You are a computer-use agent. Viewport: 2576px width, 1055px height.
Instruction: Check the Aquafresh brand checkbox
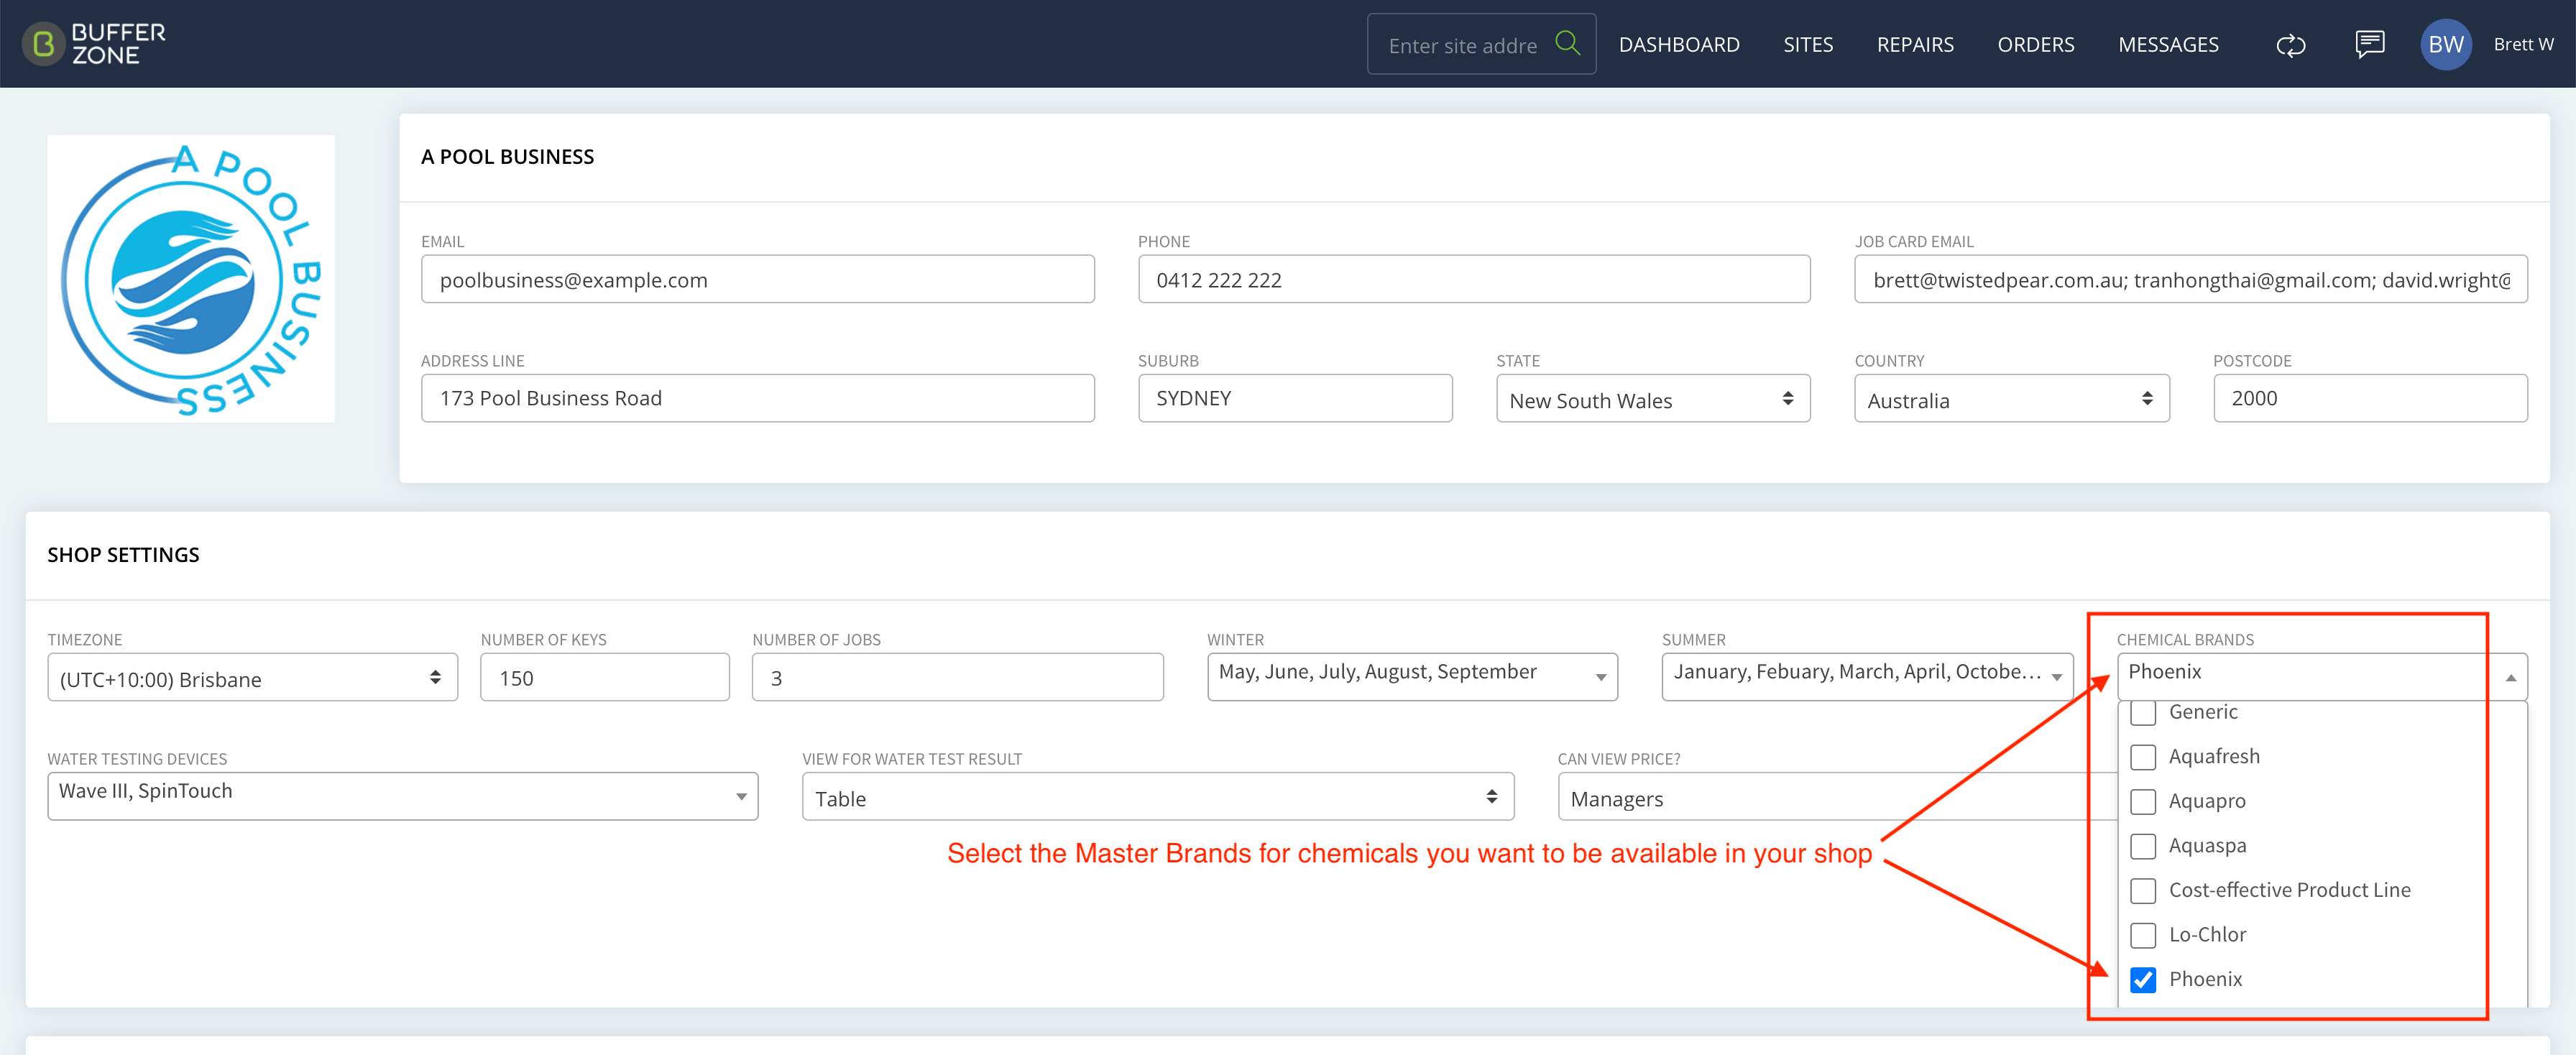click(2142, 757)
